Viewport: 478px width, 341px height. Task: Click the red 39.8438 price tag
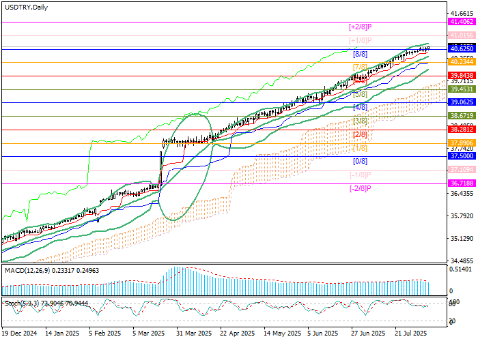462,76
